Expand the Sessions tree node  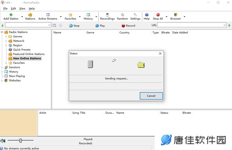click(x=2, y=67)
